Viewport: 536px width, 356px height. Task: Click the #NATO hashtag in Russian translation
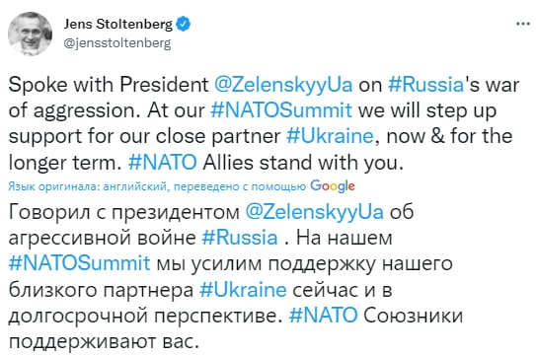323,316
